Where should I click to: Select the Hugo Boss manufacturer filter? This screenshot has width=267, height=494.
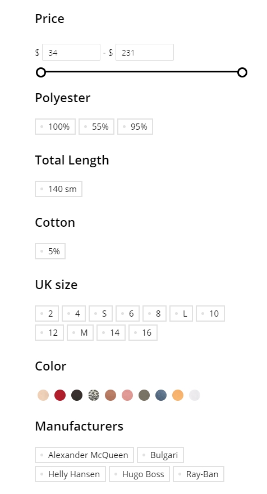coord(140,474)
